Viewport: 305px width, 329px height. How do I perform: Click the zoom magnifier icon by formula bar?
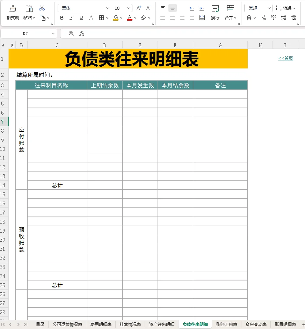pyautogui.click(x=71, y=34)
